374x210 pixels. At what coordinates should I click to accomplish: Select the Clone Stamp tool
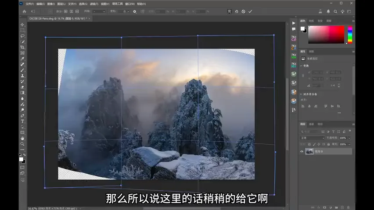click(x=22, y=76)
